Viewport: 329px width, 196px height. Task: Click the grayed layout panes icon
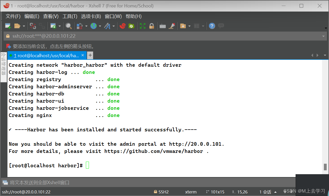tap(197, 26)
